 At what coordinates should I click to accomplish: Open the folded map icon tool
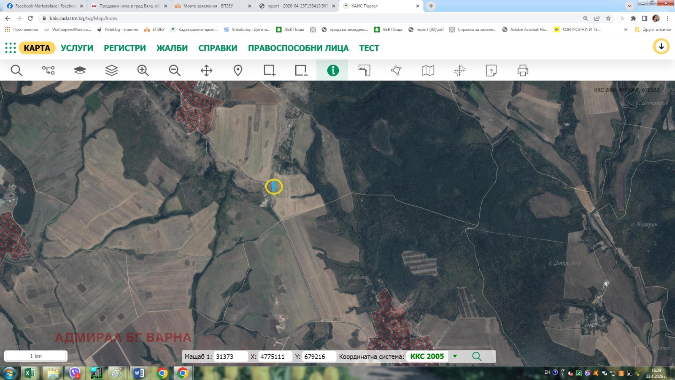click(428, 70)
